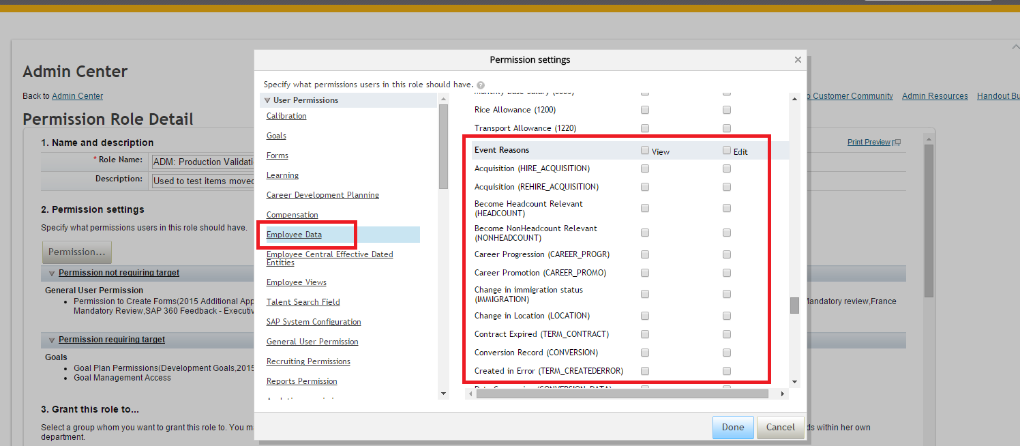
Task: Cancel the Permission settings dialog
Action: [x=781, y=428]
